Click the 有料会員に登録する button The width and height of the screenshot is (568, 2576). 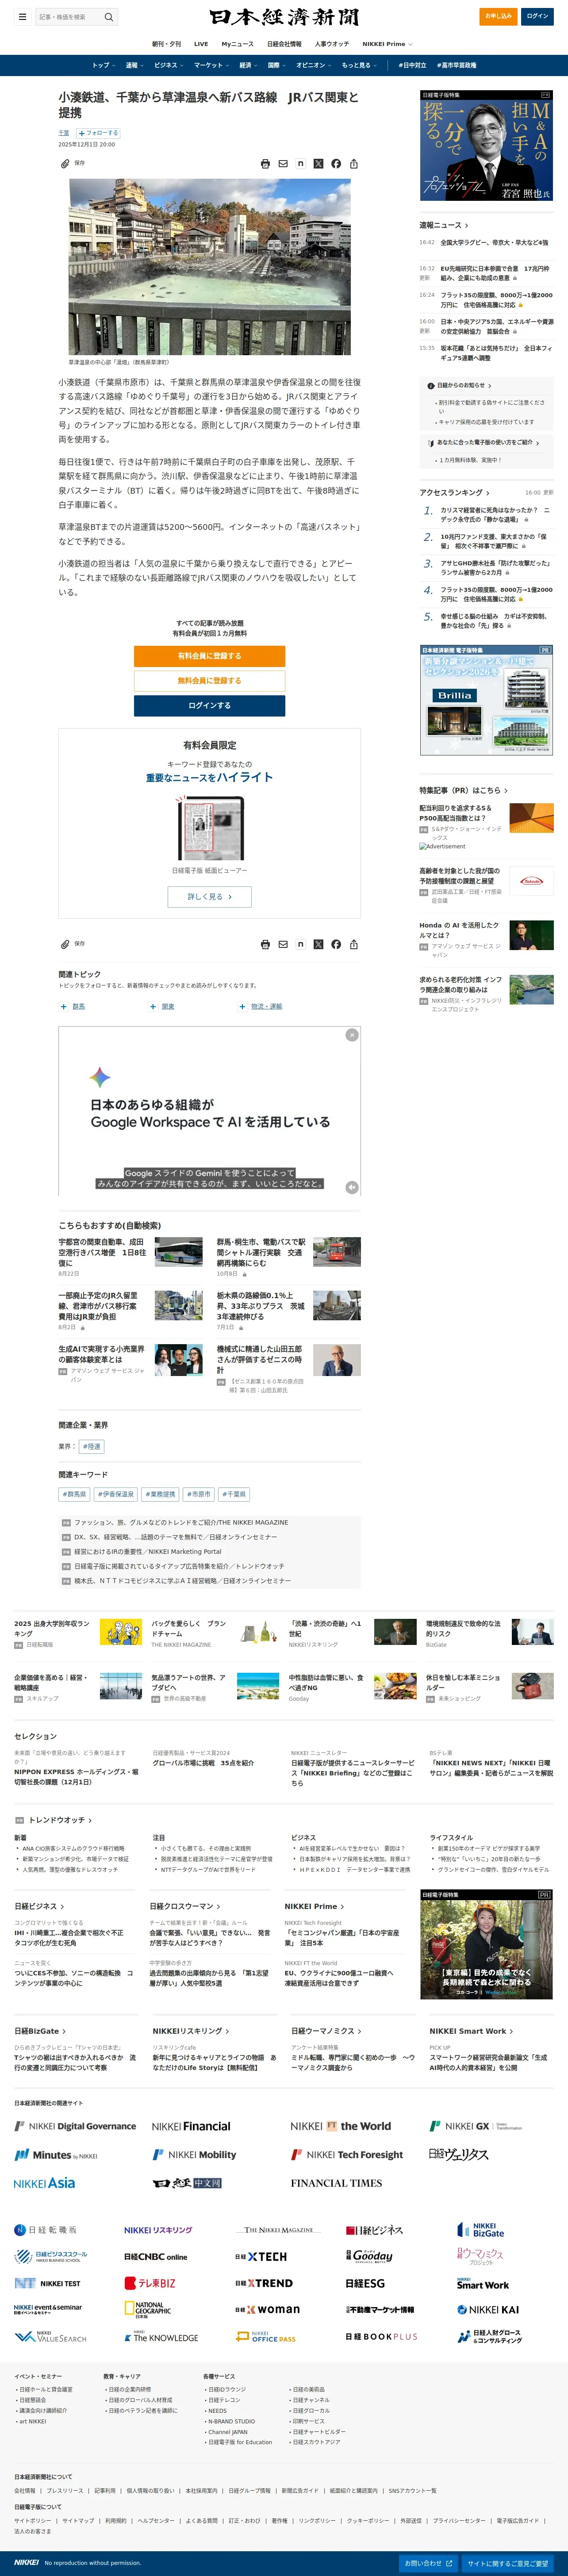pyautogui.click(x=210, y=656)
